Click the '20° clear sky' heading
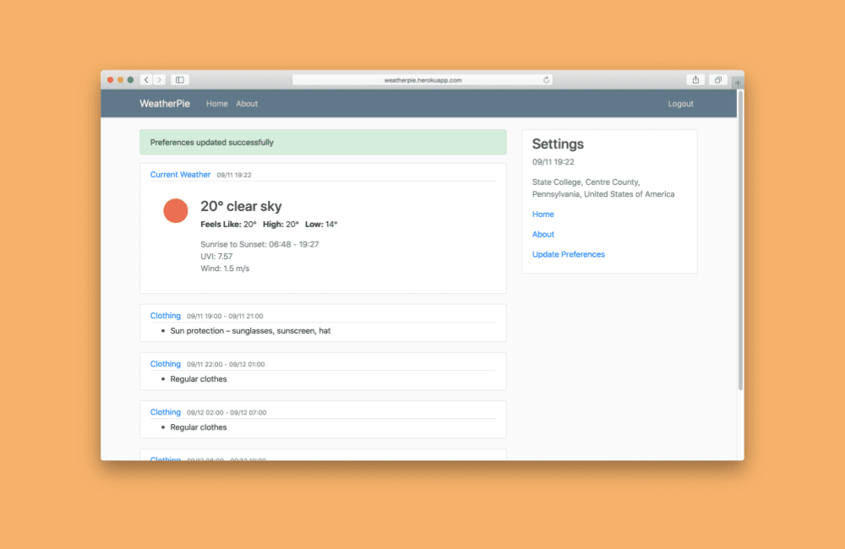Image resolution: width=845 pixels, height=549 pixels. coord(241,206)
